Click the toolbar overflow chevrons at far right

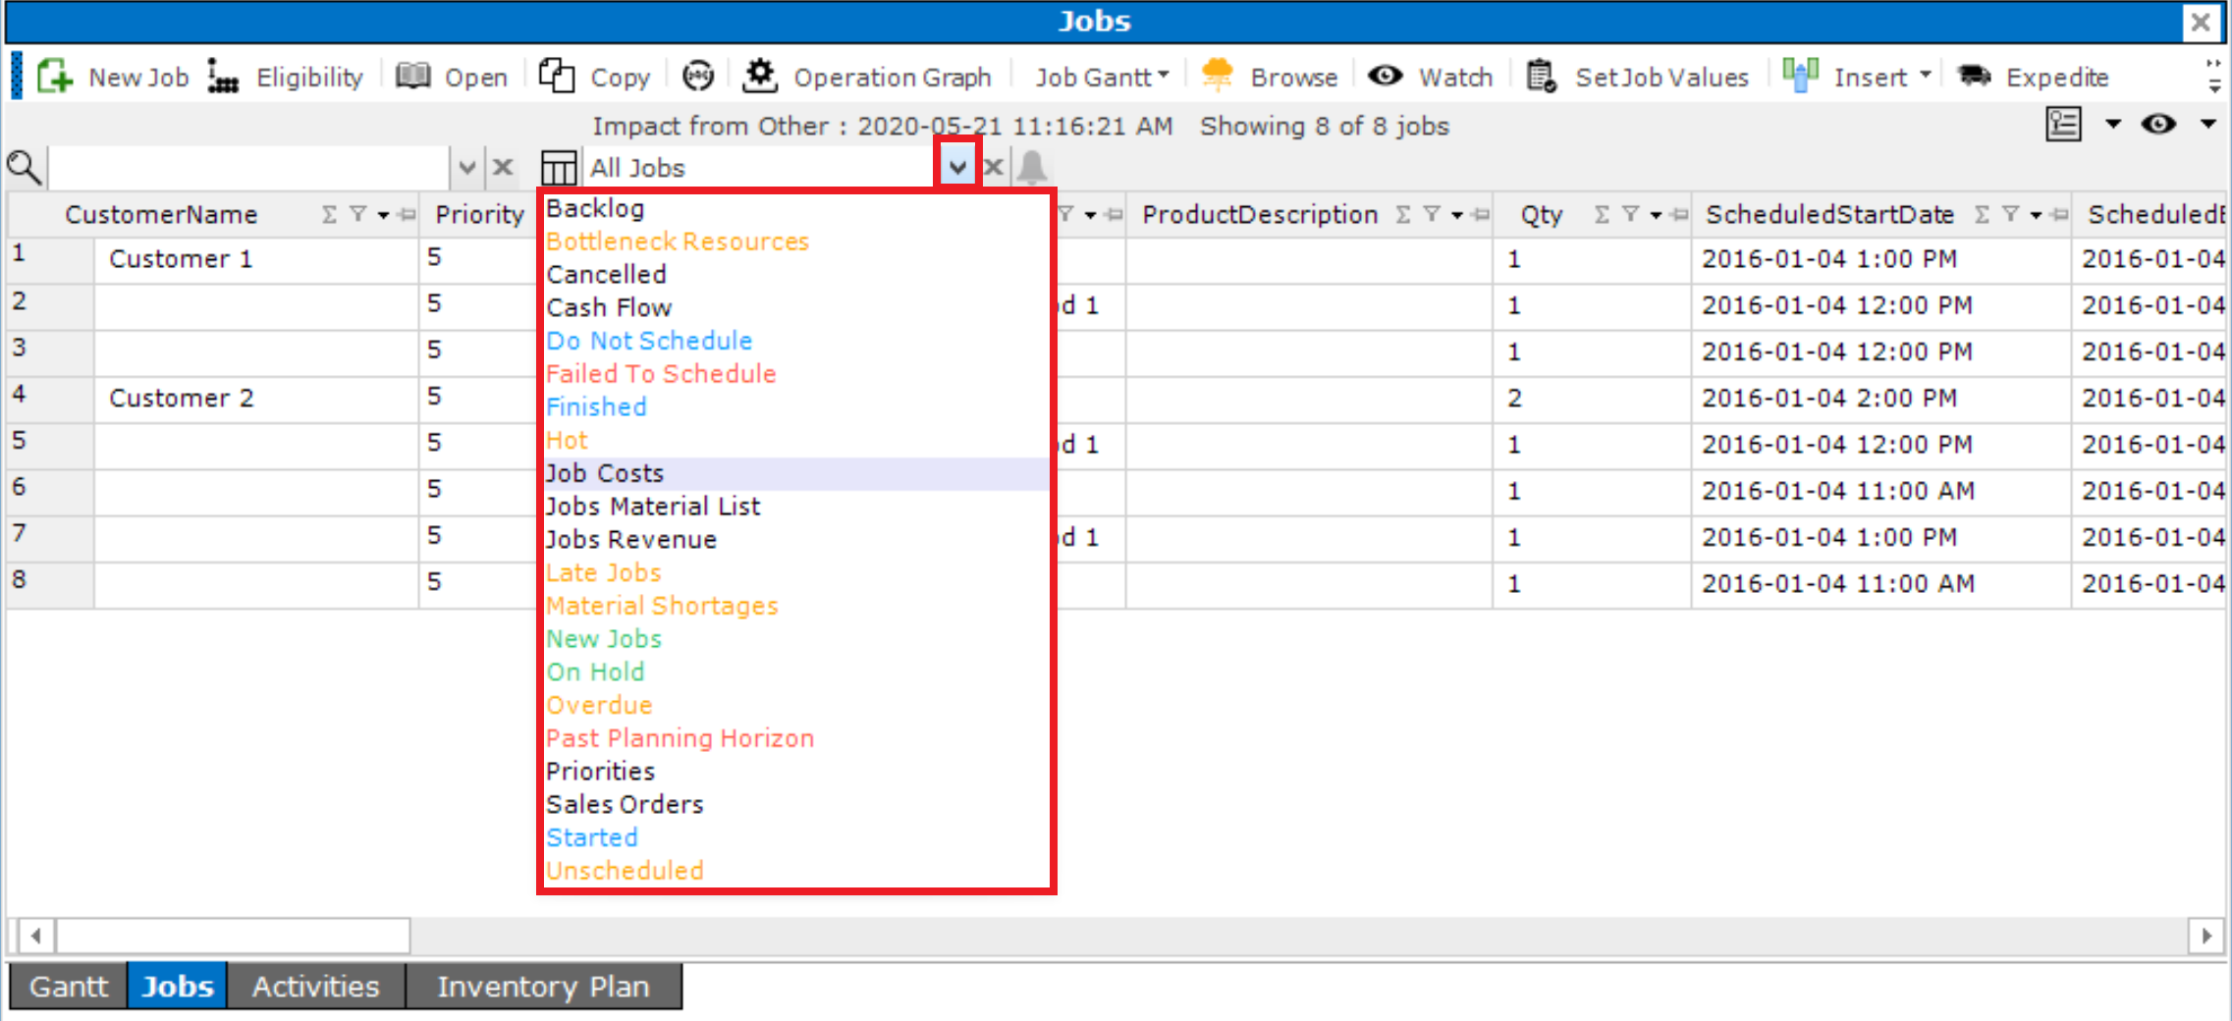2214,77
